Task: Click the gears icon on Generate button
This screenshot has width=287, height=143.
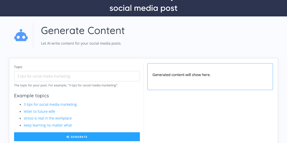Action: pos(68,137)
